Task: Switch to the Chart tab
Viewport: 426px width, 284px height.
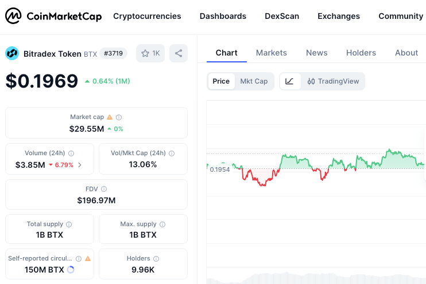Action: tap(226, 53)
